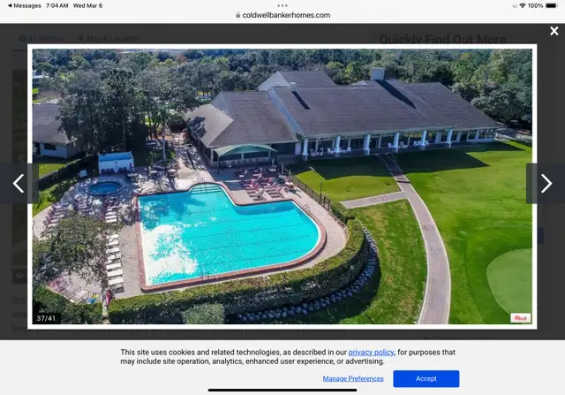
Task: Open the privacy policy link
Action: [371, 352]
